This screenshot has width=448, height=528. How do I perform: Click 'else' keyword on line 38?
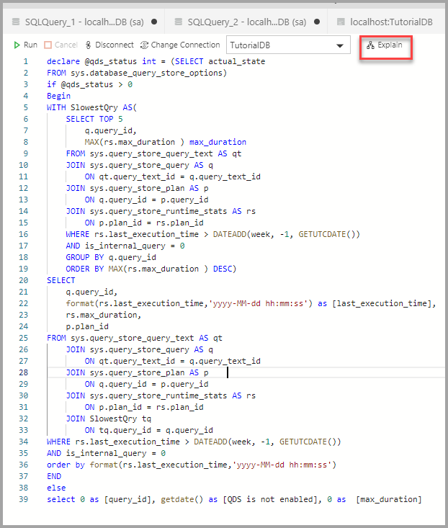point(56,488)
